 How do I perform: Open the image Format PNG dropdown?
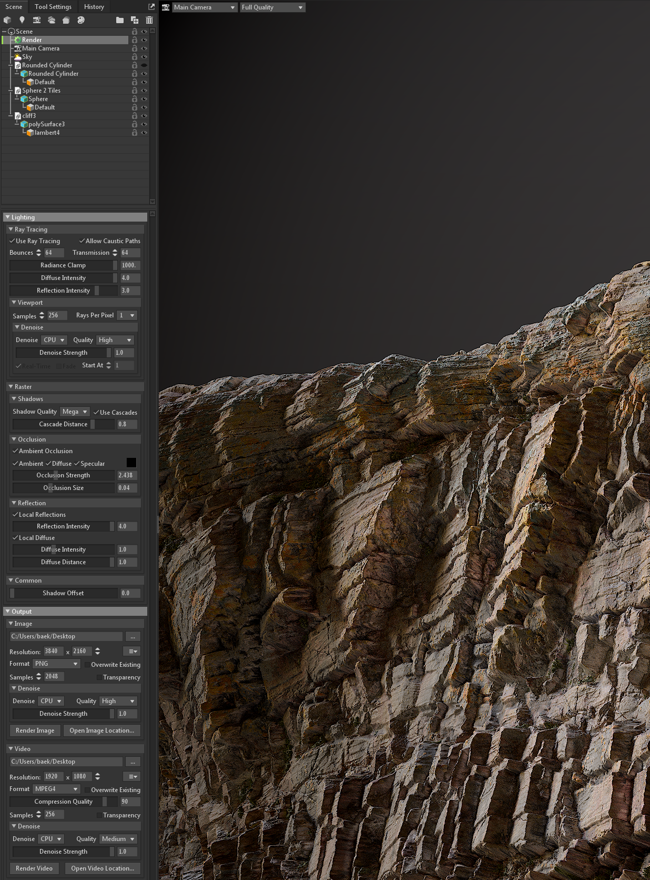(56, 664)
